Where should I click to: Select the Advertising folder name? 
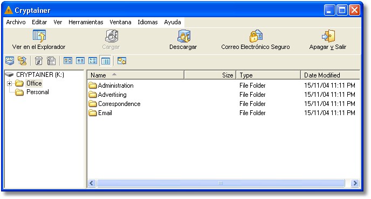112,95
